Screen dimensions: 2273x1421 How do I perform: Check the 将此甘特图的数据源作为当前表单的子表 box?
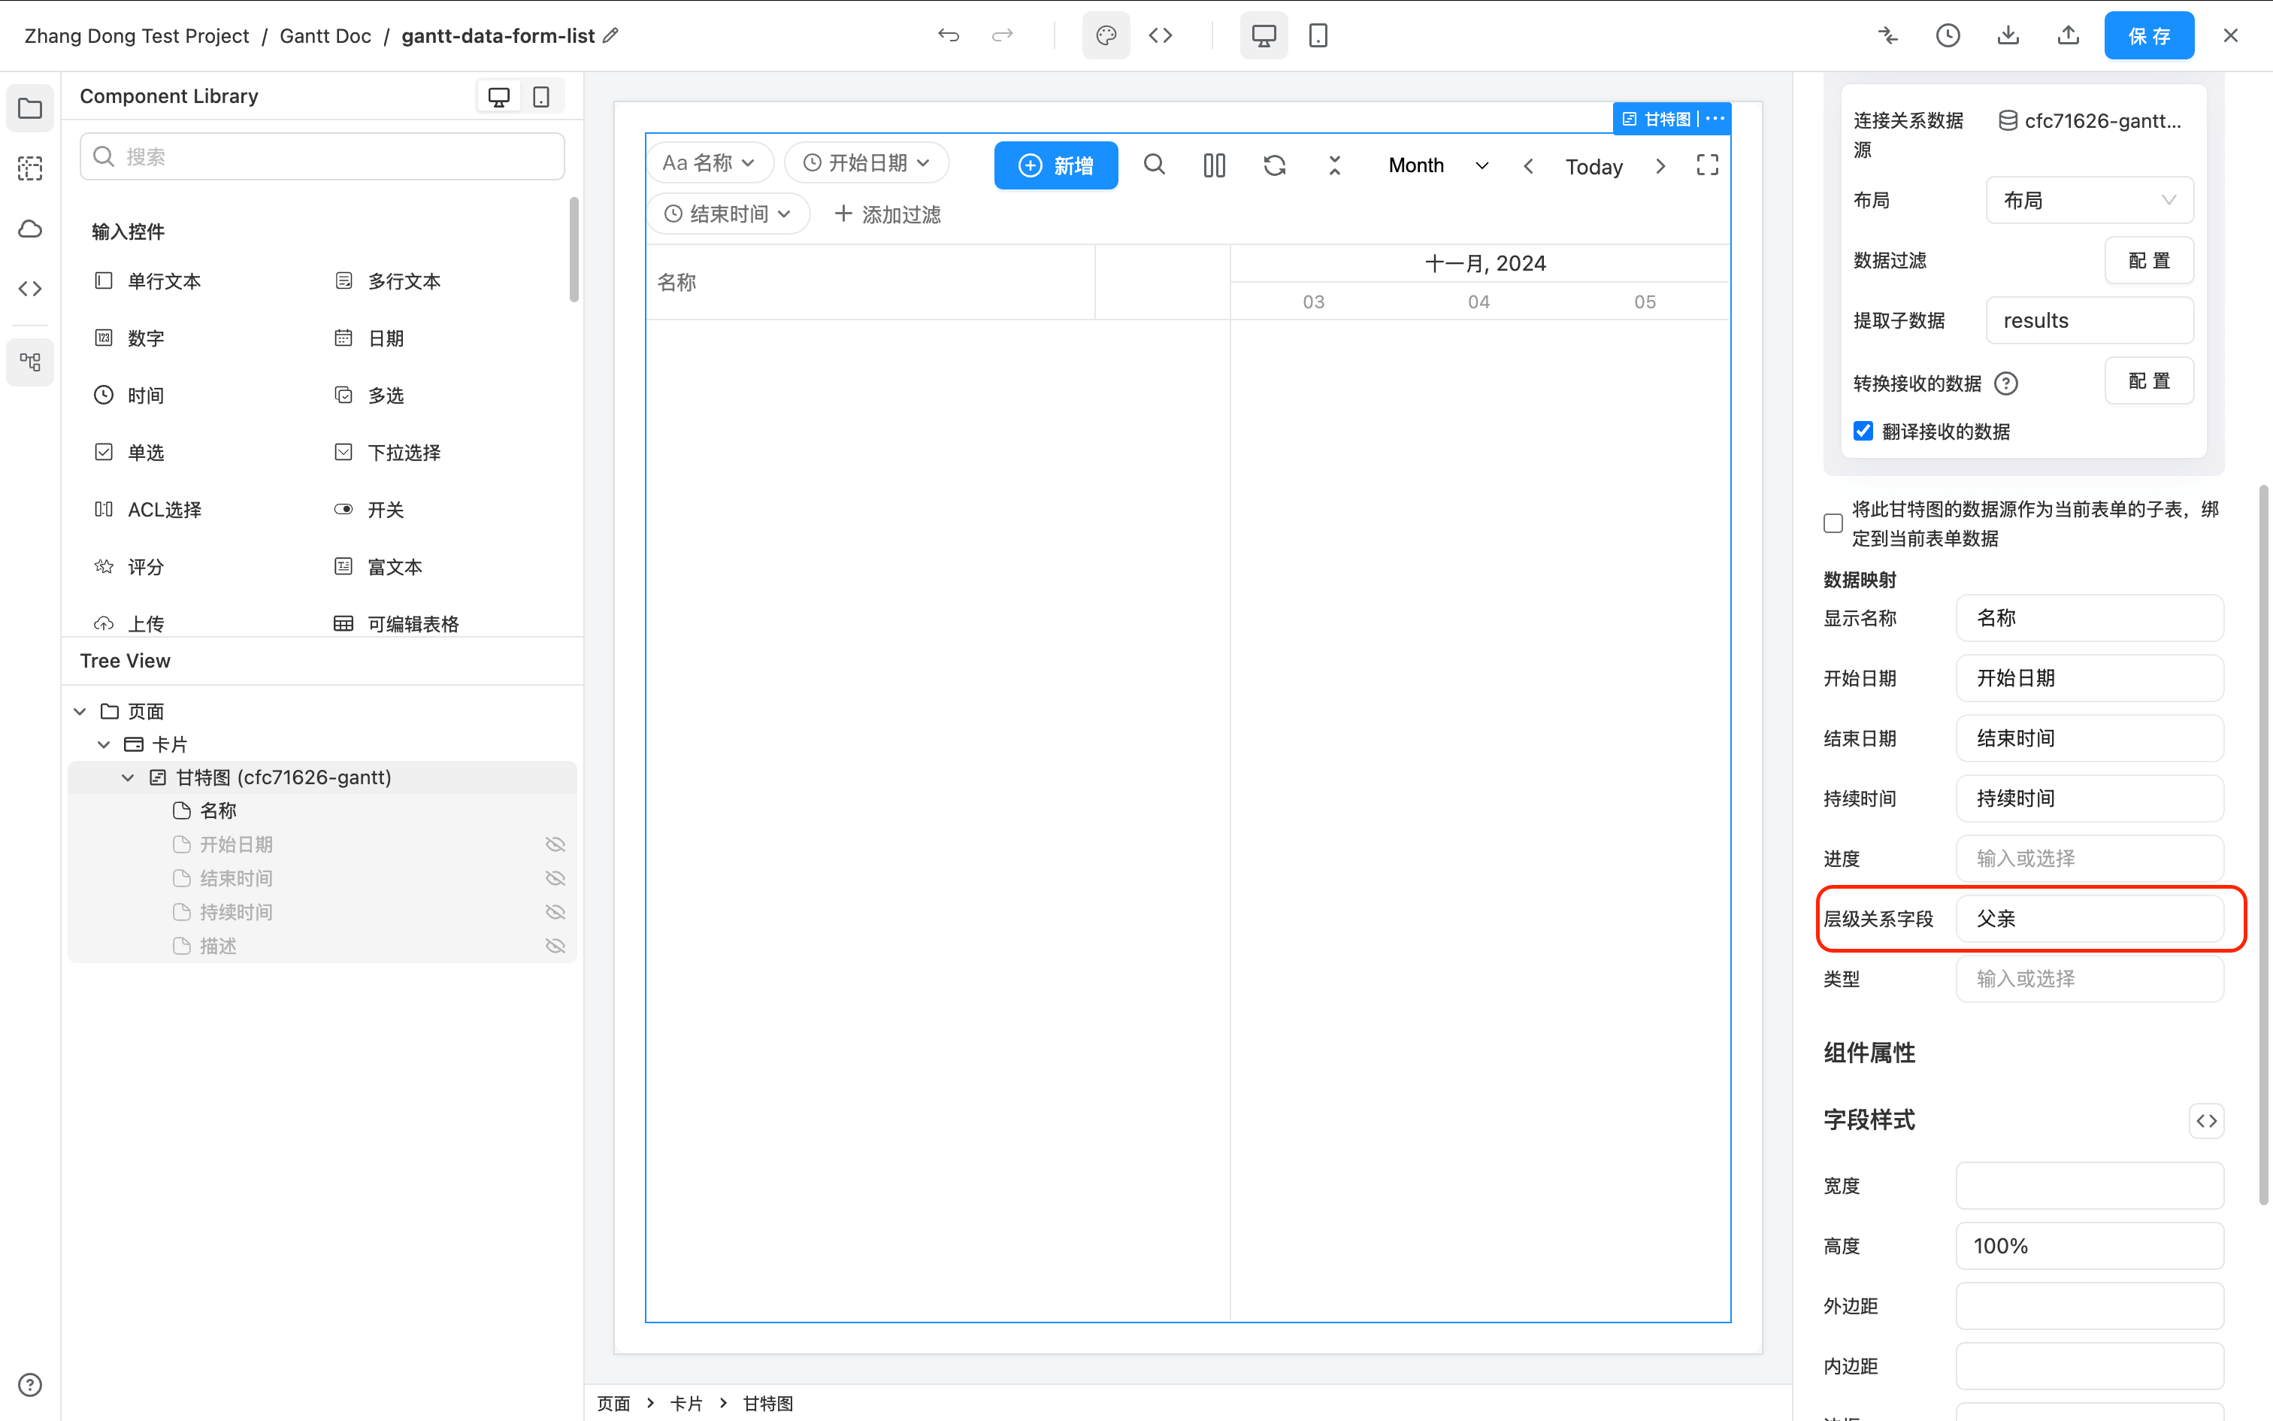(1833, 523)
